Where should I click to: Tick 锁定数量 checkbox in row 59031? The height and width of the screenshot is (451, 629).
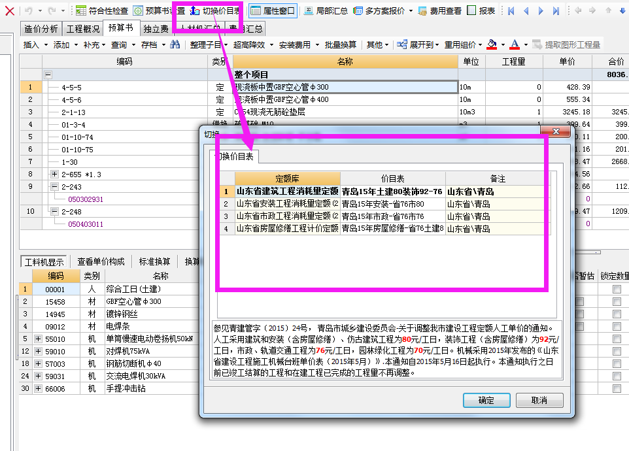point(617,376)
